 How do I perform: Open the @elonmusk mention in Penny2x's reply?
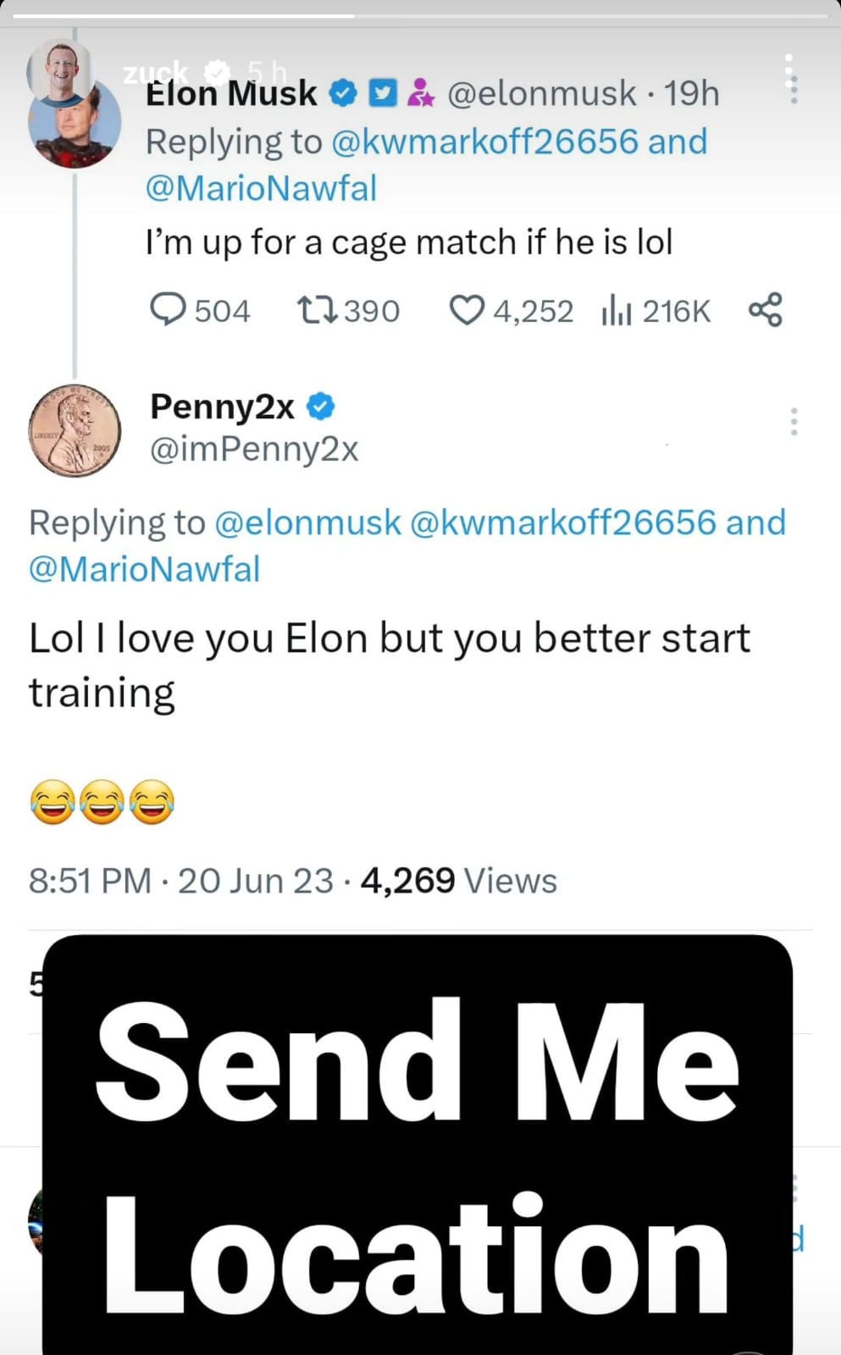pyautogui.click(x=308, y=523)
